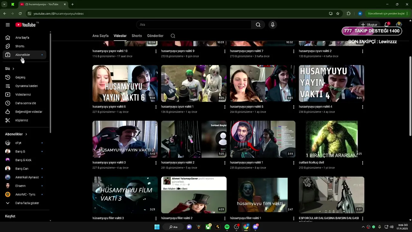The width and height of the screenshot is (412, 232).
Task: Play the 1 BİRA İÇTİM thumbnail
Action: click(x=332, y=139)
